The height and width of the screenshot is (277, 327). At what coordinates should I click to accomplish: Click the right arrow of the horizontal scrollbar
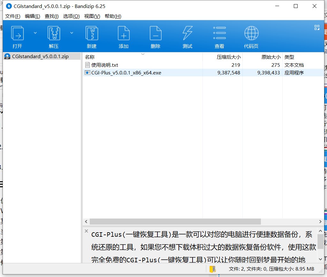point(320,221)
